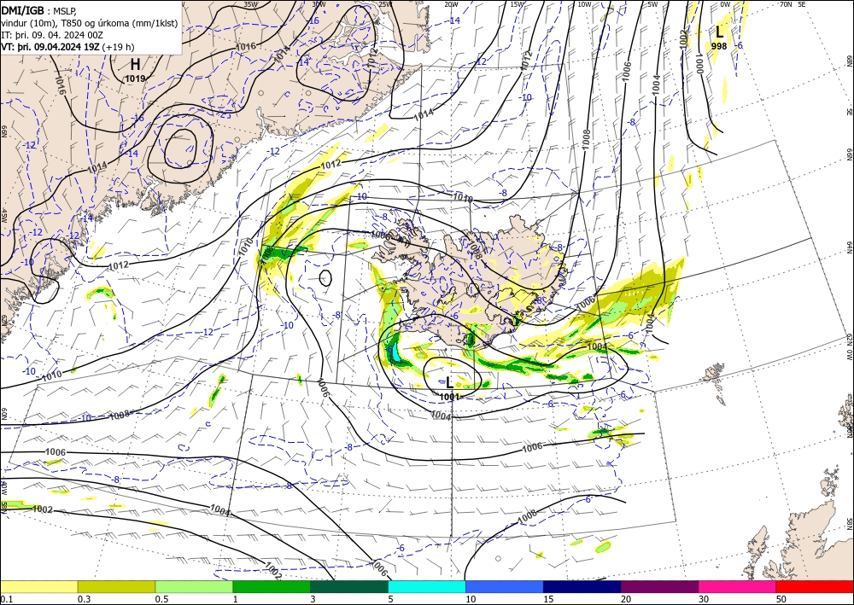Select the dark green 3–5 mm legend swatch

point(349,586)
